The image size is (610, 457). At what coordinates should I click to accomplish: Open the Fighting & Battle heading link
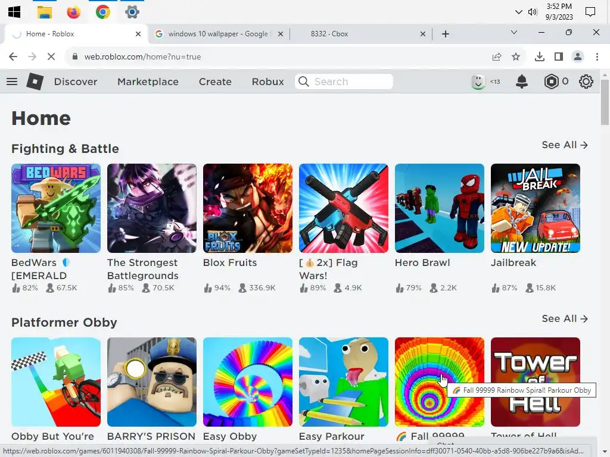pos(65,148)
